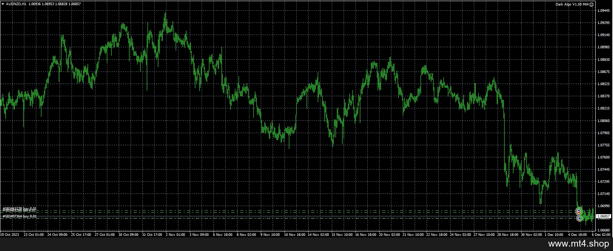Click the 8 Nov 02:00 time axis label
Image resolution: width=613 pixels, height=251 pixels.
point(246,234)
